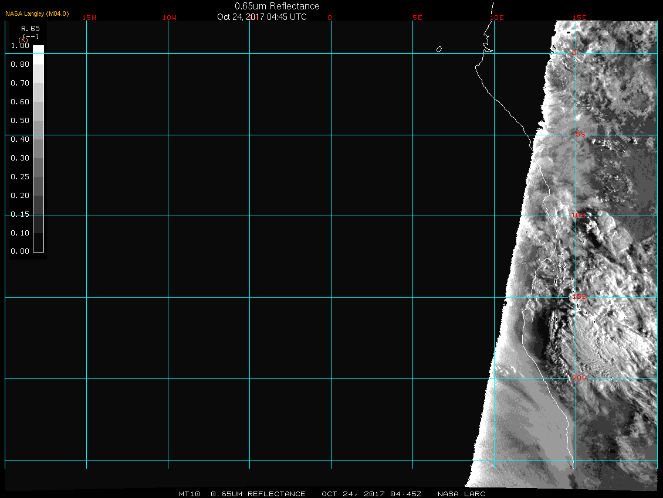Click the MT10 text in the footer

tap(191, 494)
